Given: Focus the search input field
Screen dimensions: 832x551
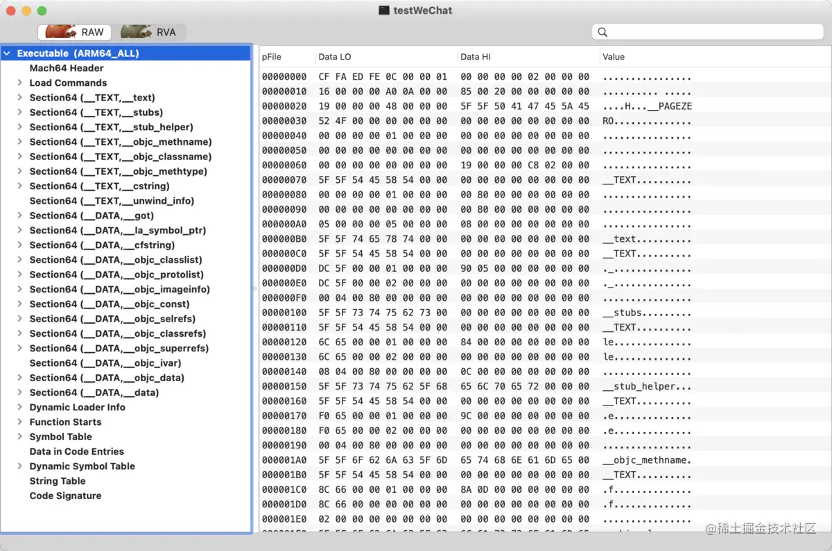Looking at the screenshot, I should tap(708, 32).
